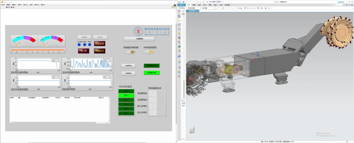
Task: Toggle the 前滚筒电机 forced start box
Action: pyautogui.click(x=151, y=93)
